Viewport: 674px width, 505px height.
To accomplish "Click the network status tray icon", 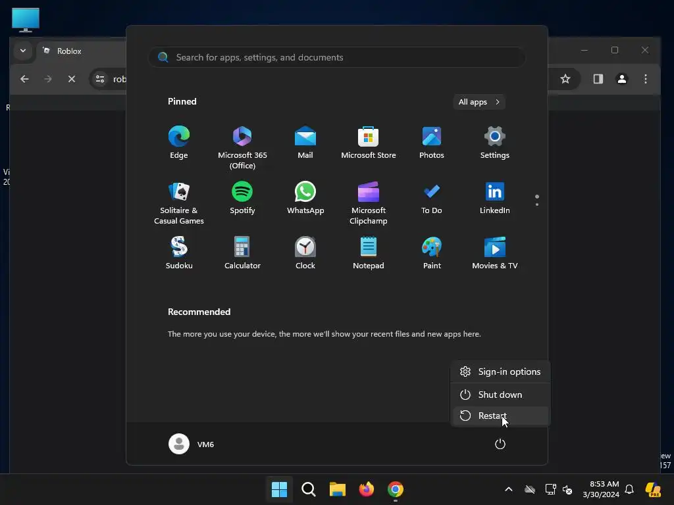I will click(x=550, y=489).
